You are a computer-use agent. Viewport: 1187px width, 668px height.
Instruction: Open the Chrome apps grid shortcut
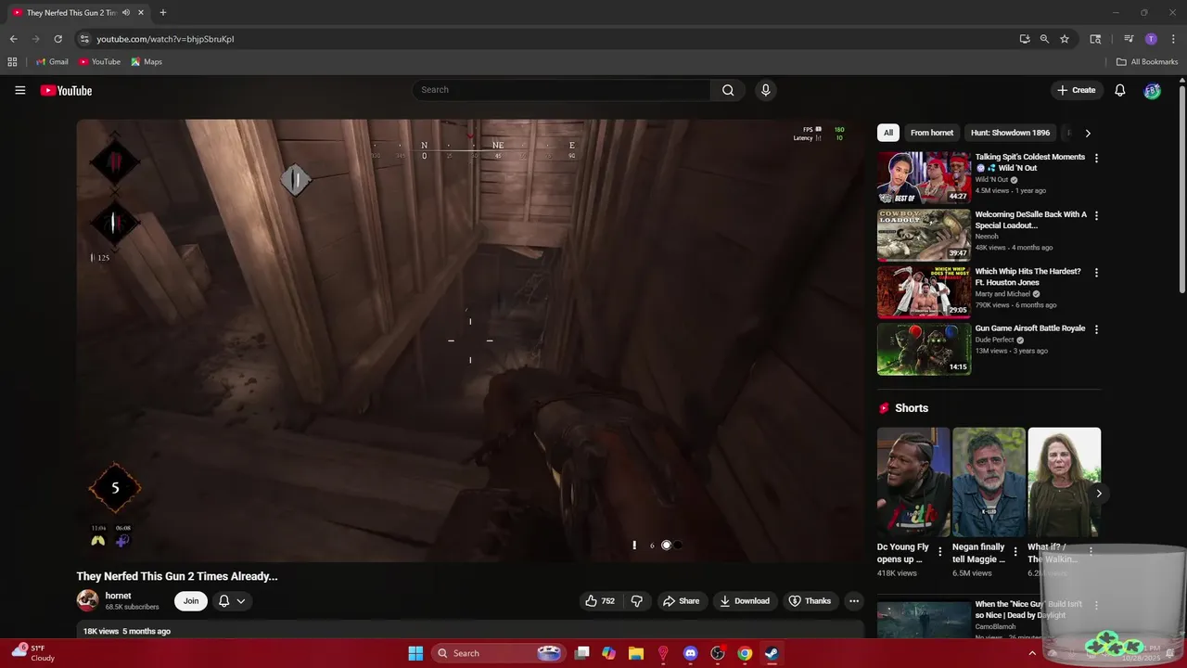[12, 62]
